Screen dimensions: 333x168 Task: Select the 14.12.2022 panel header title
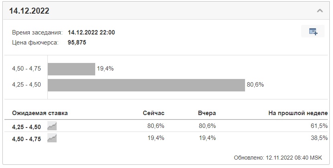pos(29,10)
